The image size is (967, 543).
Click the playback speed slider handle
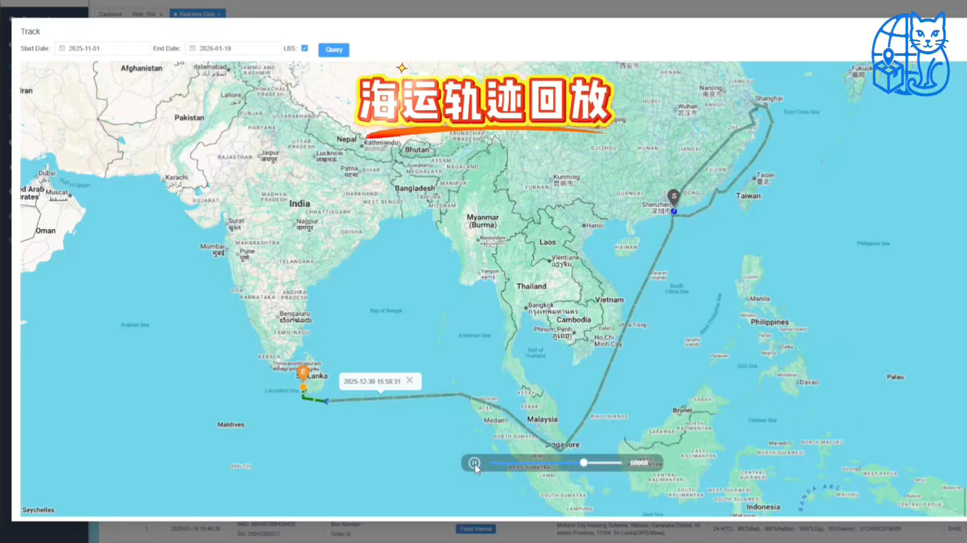(x=583, y=463)
